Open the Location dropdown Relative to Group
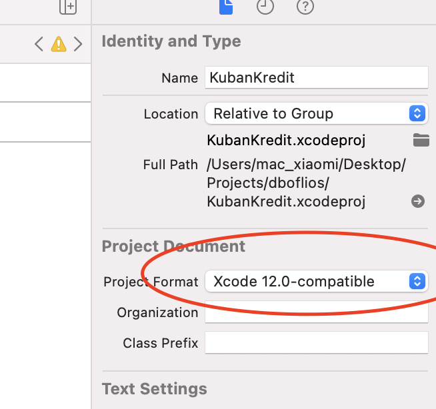Viewport: 436px width, 409px height. tap(317, 113)
